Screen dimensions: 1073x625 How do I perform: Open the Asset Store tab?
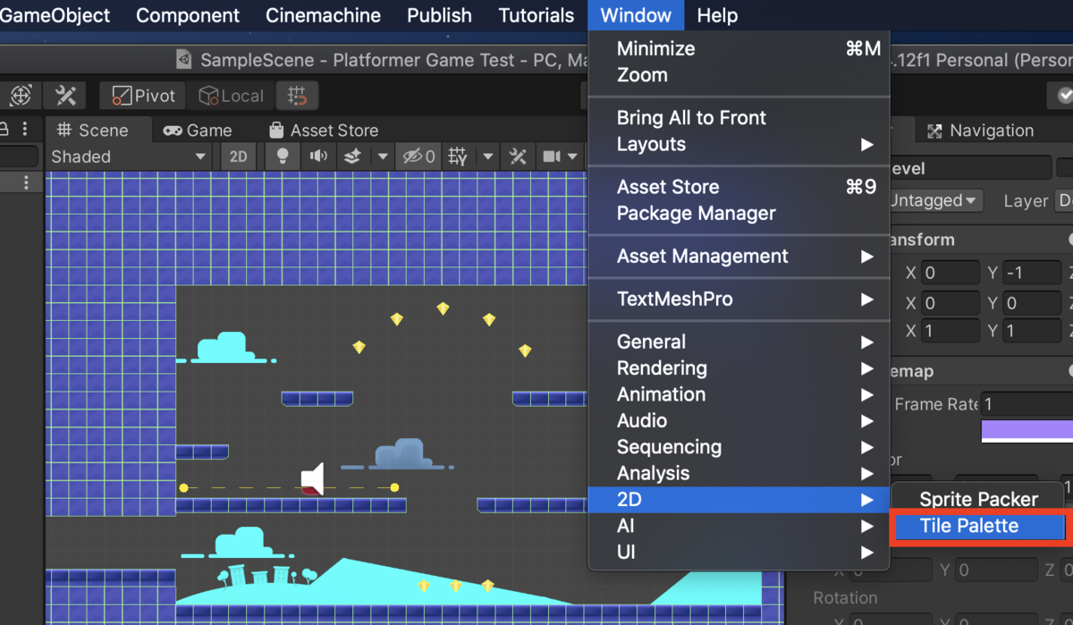323,131
